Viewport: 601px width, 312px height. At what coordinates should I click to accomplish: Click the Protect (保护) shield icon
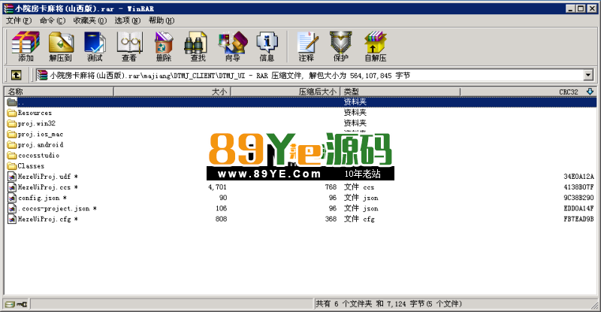pos(341,47)
